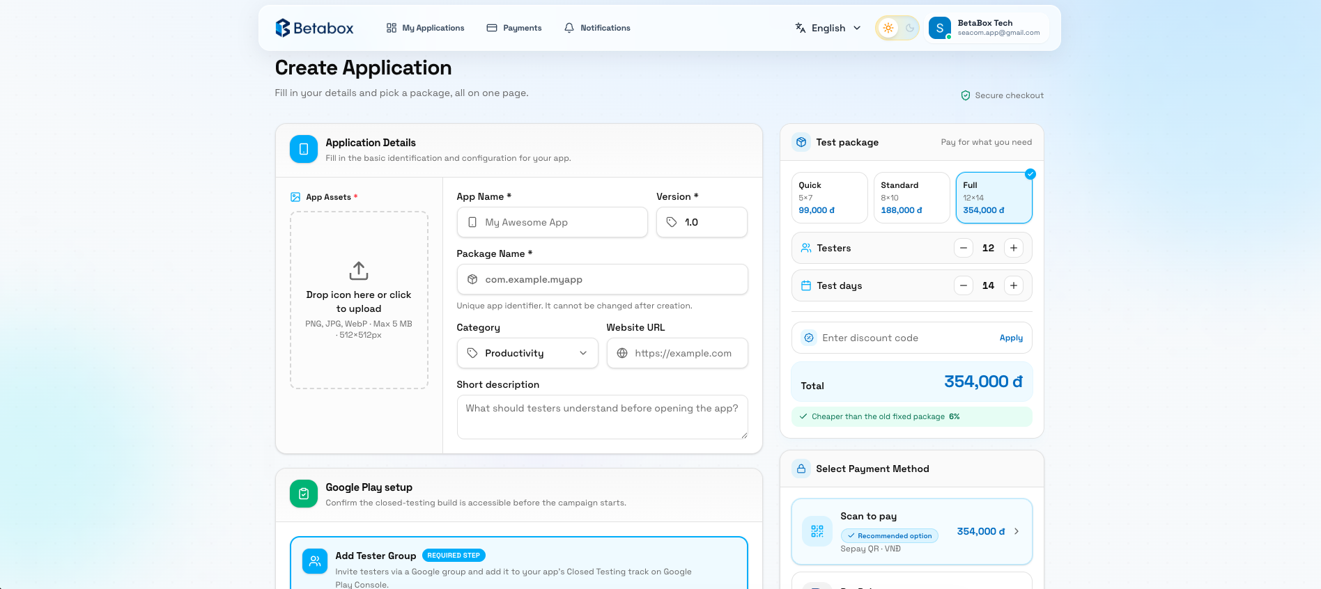Click the Add Tester Group people icon

[315, 561]
